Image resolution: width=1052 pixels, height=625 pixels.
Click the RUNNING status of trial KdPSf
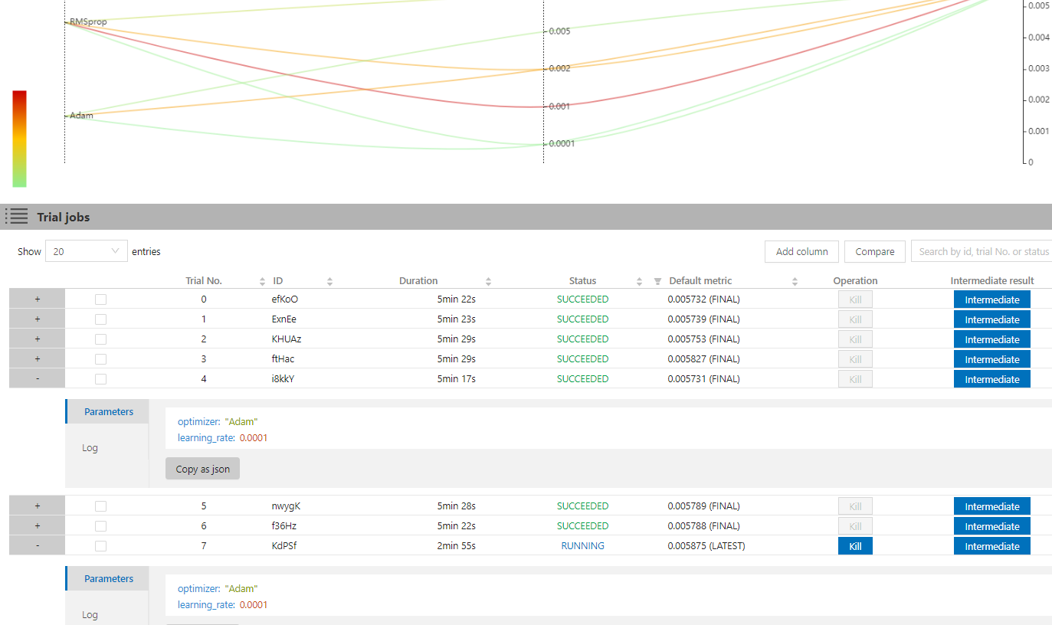582,546
